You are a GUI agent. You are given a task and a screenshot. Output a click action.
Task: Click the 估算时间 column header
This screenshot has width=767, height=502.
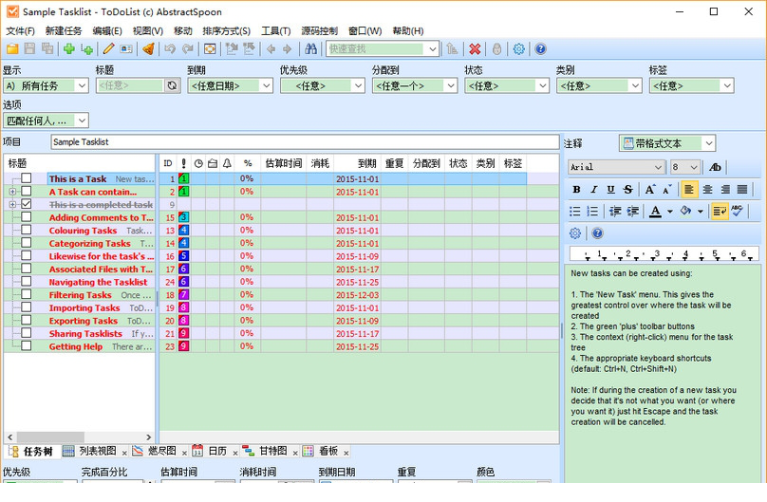point(284,164)
